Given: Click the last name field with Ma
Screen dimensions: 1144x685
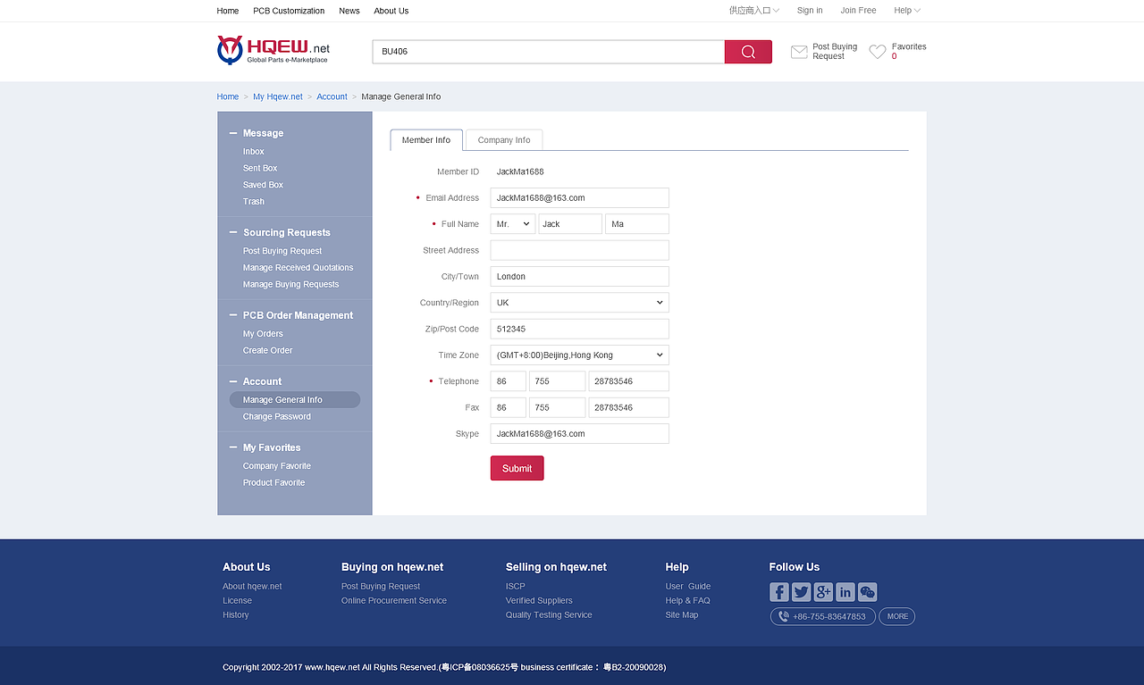Looking at the screenshot, I should (637, 224).
